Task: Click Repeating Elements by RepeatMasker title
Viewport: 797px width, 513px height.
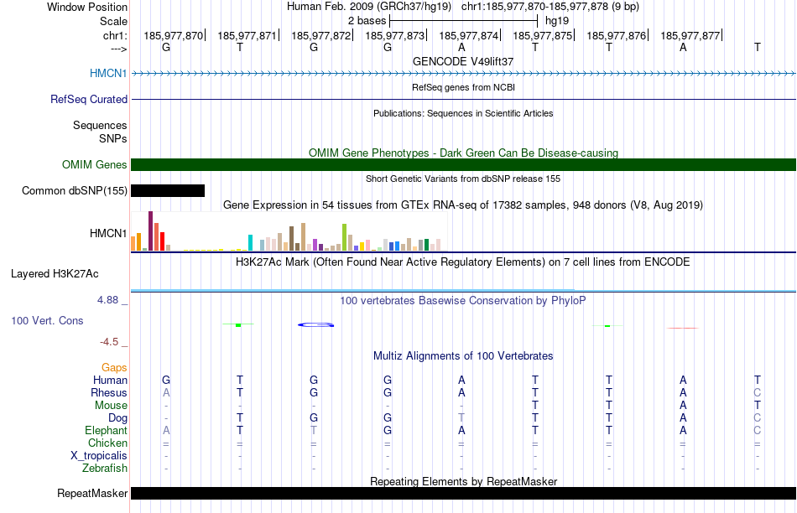Action: coord(463,481)
